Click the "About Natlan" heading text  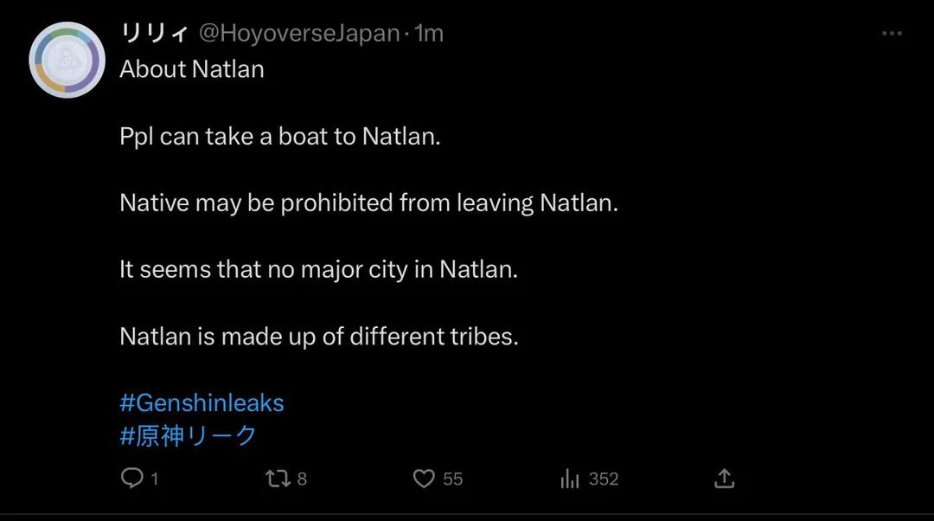[x=192, y=69]
